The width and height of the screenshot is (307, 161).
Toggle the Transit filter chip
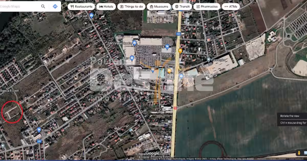182,7
